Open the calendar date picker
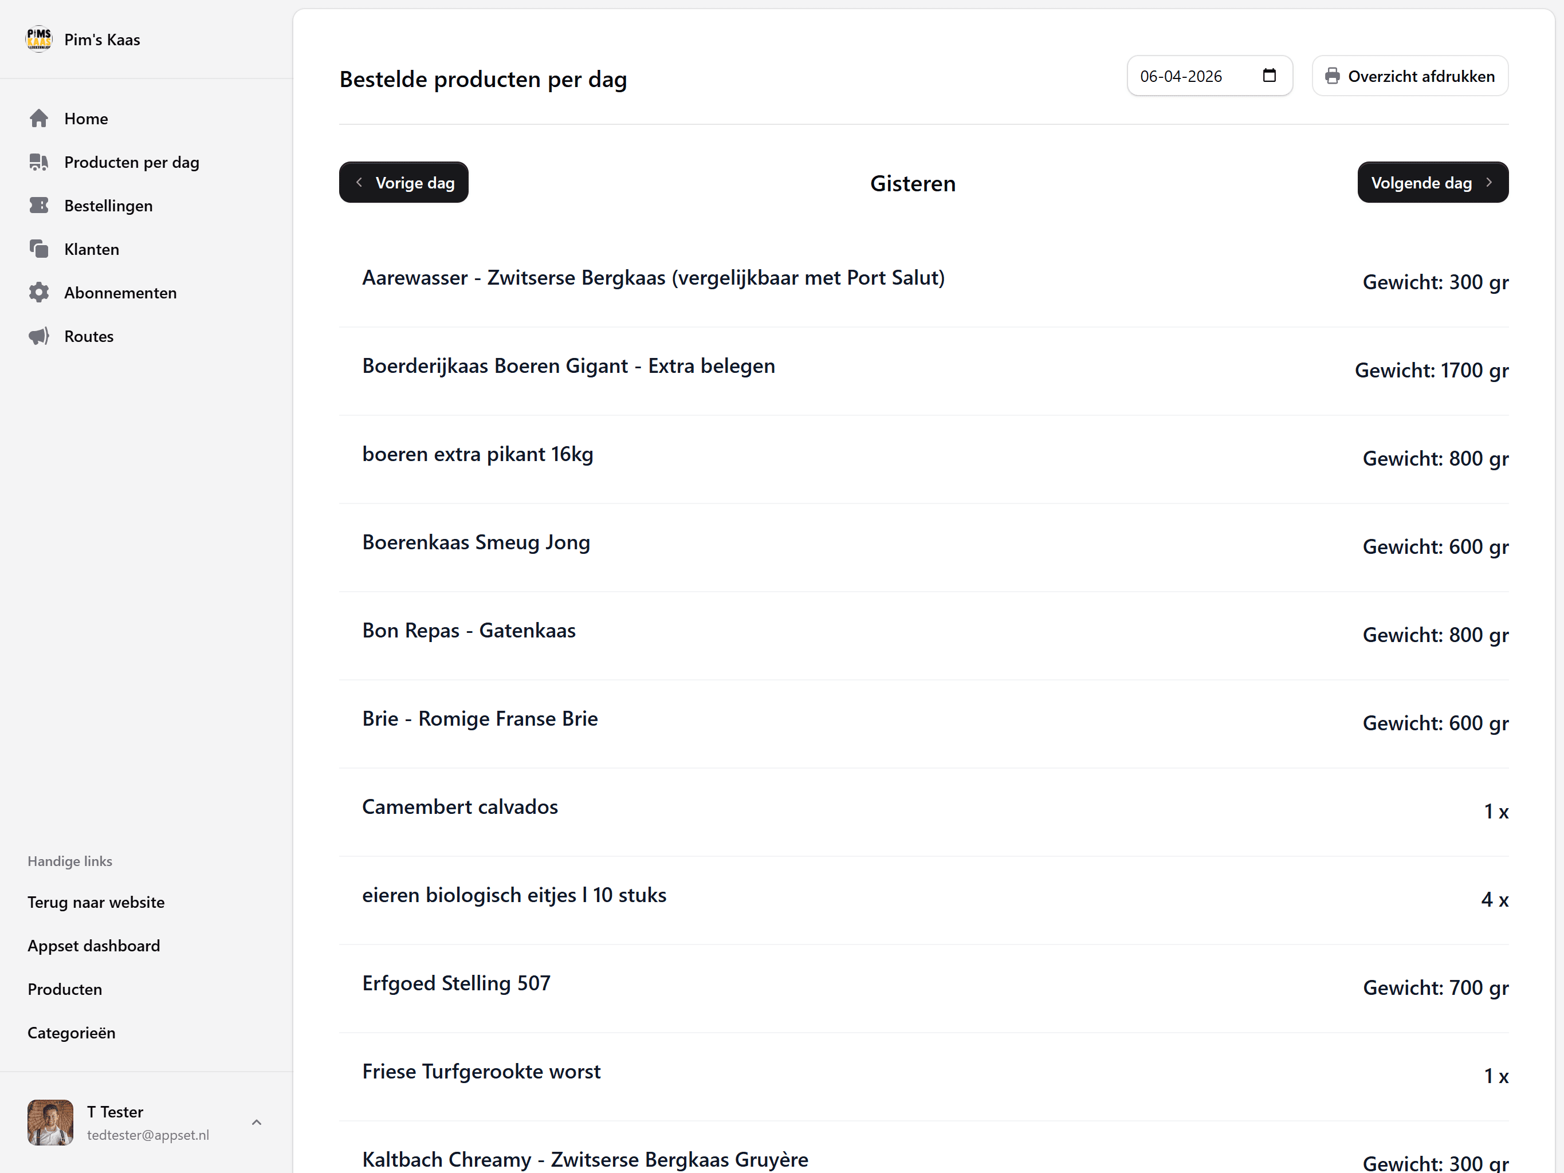 (1269, 75)
